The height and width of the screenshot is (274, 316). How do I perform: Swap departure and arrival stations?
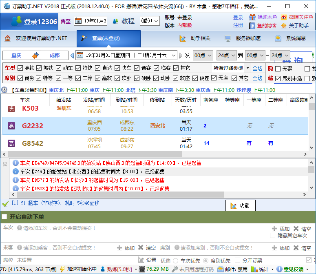[x=35, y=55]
